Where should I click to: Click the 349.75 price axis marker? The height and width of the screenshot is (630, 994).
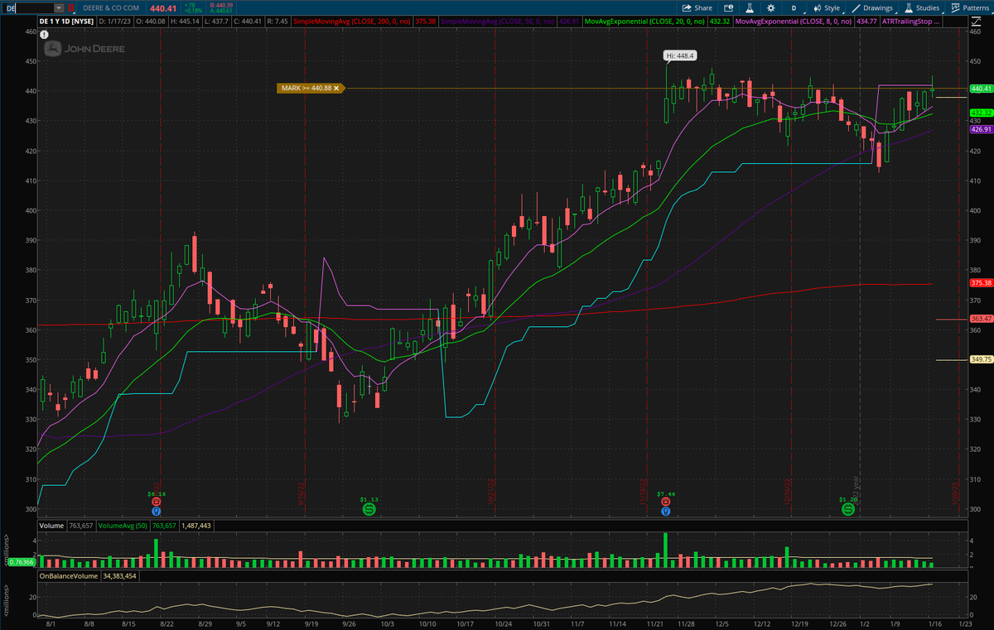point(981,360)
